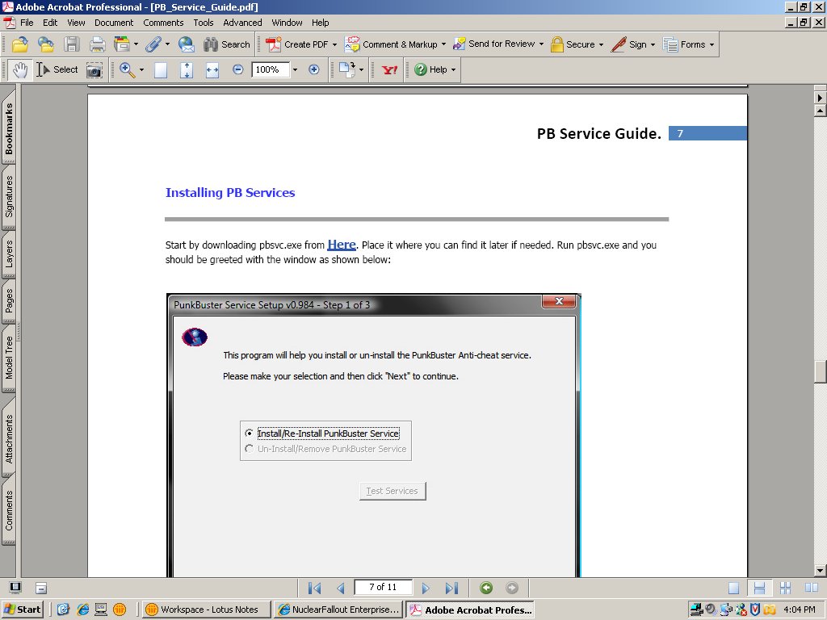The height and width of the screenshot is (620, 827).
Task: Click the Yahoo toolbar icon
Action: click(390, 70)
